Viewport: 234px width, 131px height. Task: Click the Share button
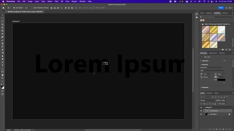221,8
